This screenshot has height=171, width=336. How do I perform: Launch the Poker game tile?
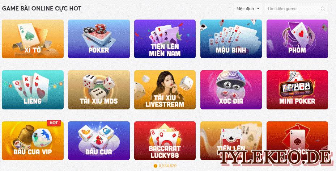tap(99, 39)
